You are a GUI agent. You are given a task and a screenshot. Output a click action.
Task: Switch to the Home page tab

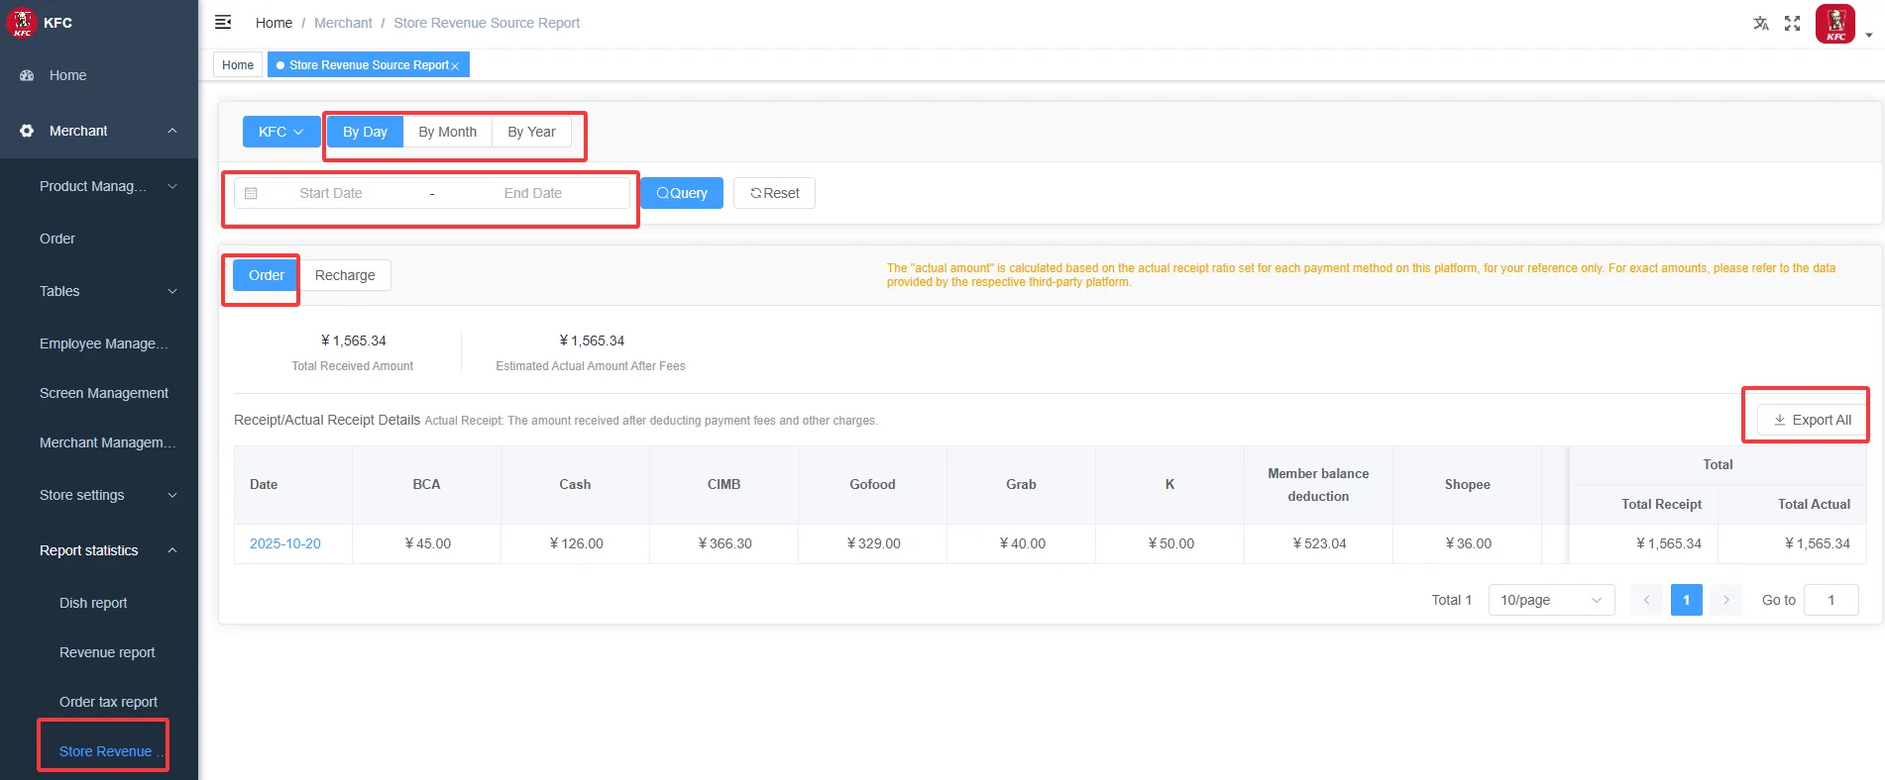coord(238,65)
